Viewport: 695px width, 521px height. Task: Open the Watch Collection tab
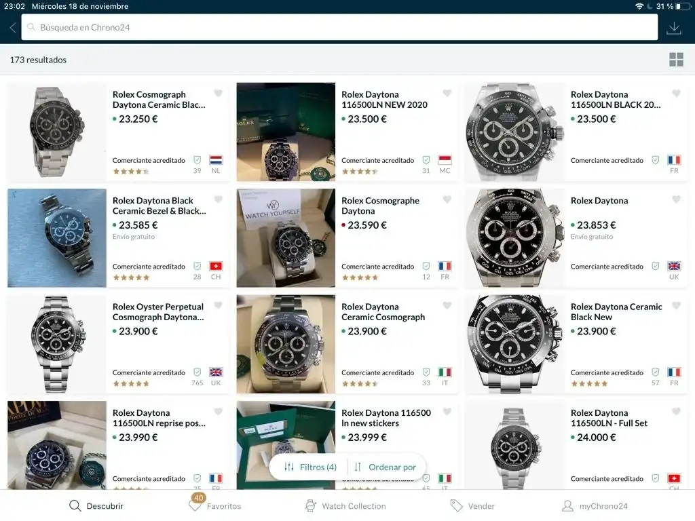click(x=345, y=506)
